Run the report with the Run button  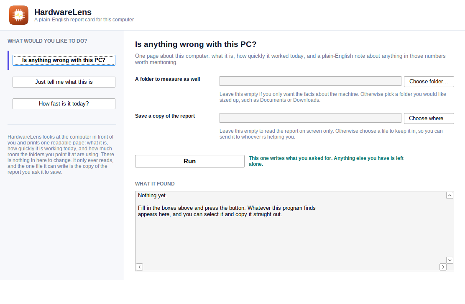[190, 161]
